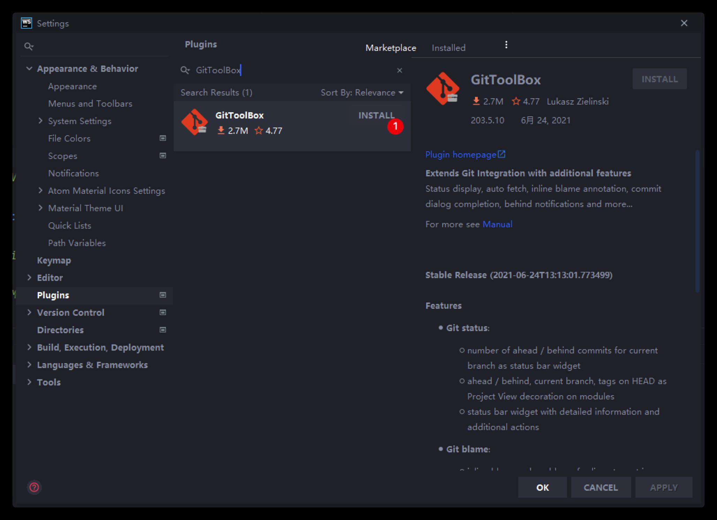Screen dimensions: 717x520
Task: Open Scopes settings
Action: tap(62, 156)
